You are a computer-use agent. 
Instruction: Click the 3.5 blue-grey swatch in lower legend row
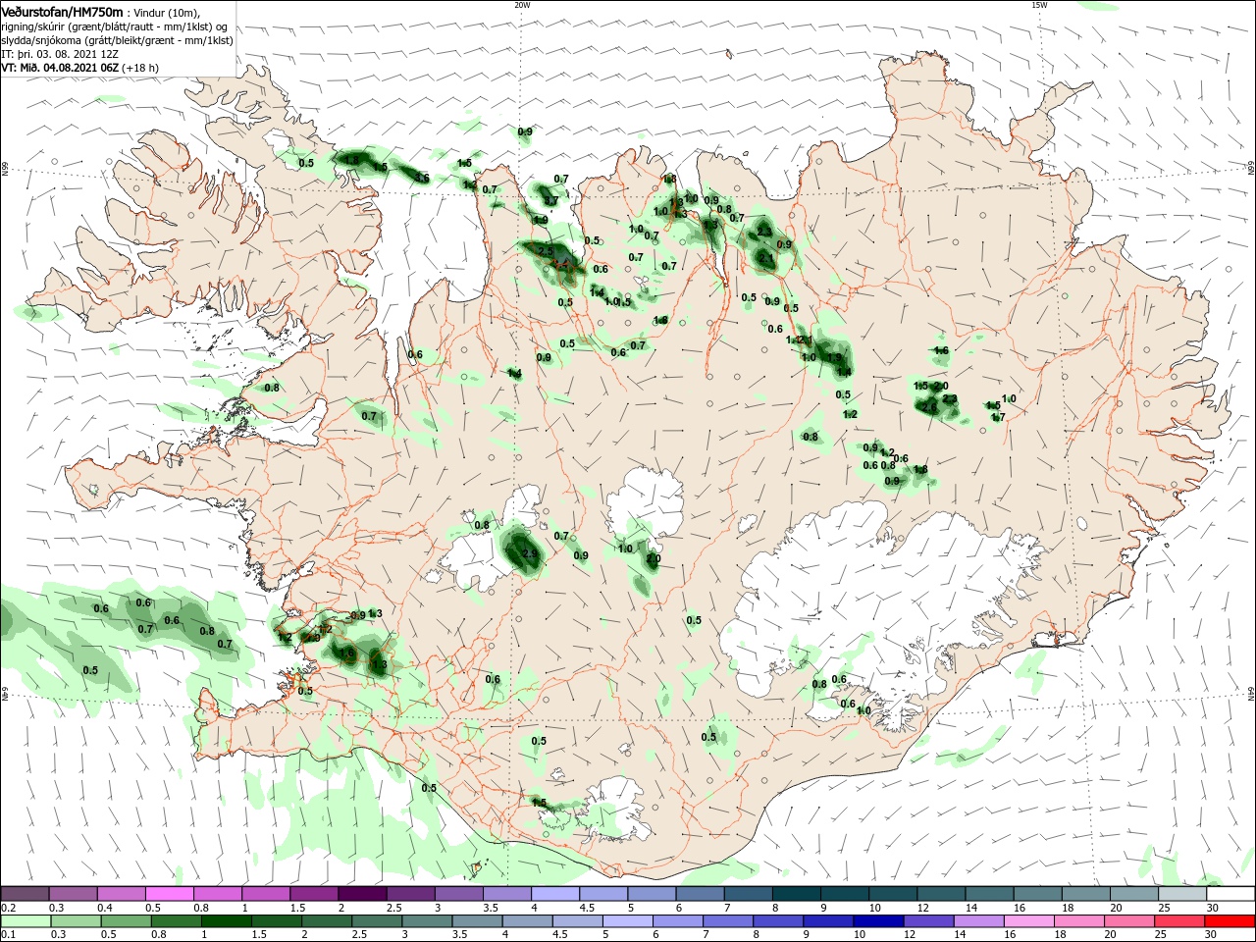[477, 921]
